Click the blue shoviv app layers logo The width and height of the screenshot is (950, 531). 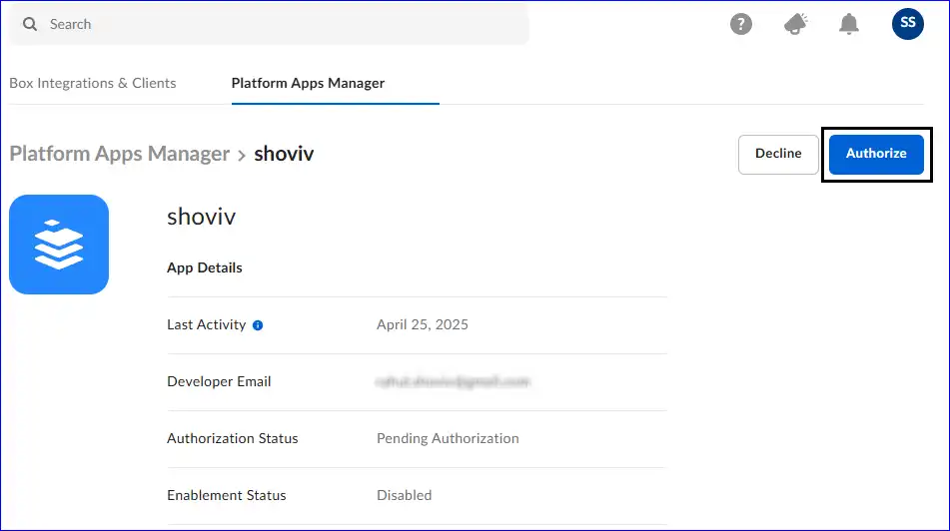pyautogui.click(x=59, y=245)
